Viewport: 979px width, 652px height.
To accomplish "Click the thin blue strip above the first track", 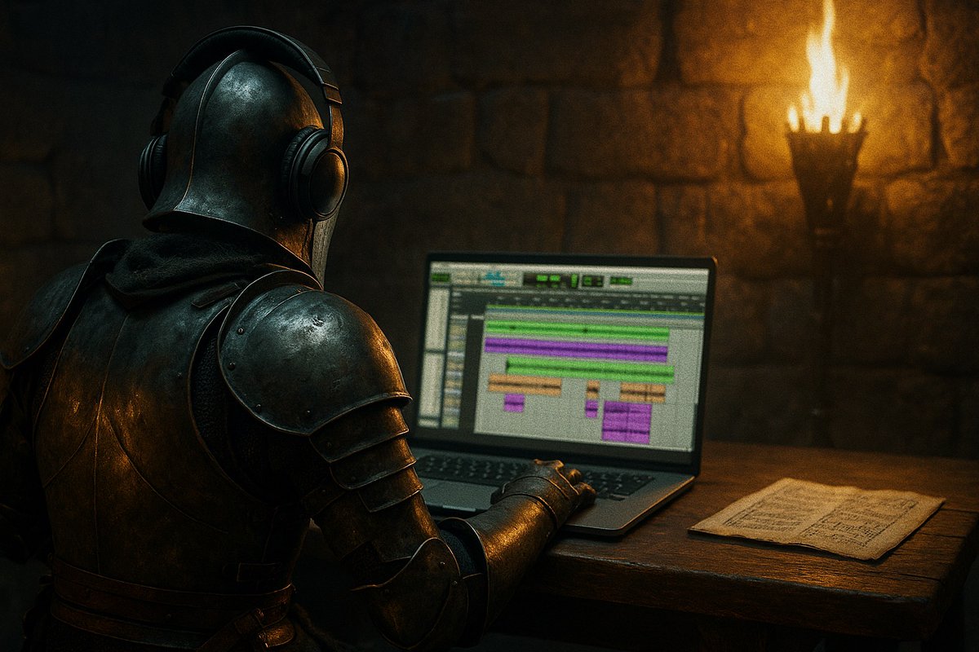I will [x=596, y=314].
